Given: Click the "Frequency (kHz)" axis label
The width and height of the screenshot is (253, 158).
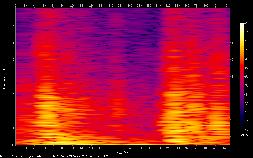Looking at the screenshot, I should click(x=4, y=76).
